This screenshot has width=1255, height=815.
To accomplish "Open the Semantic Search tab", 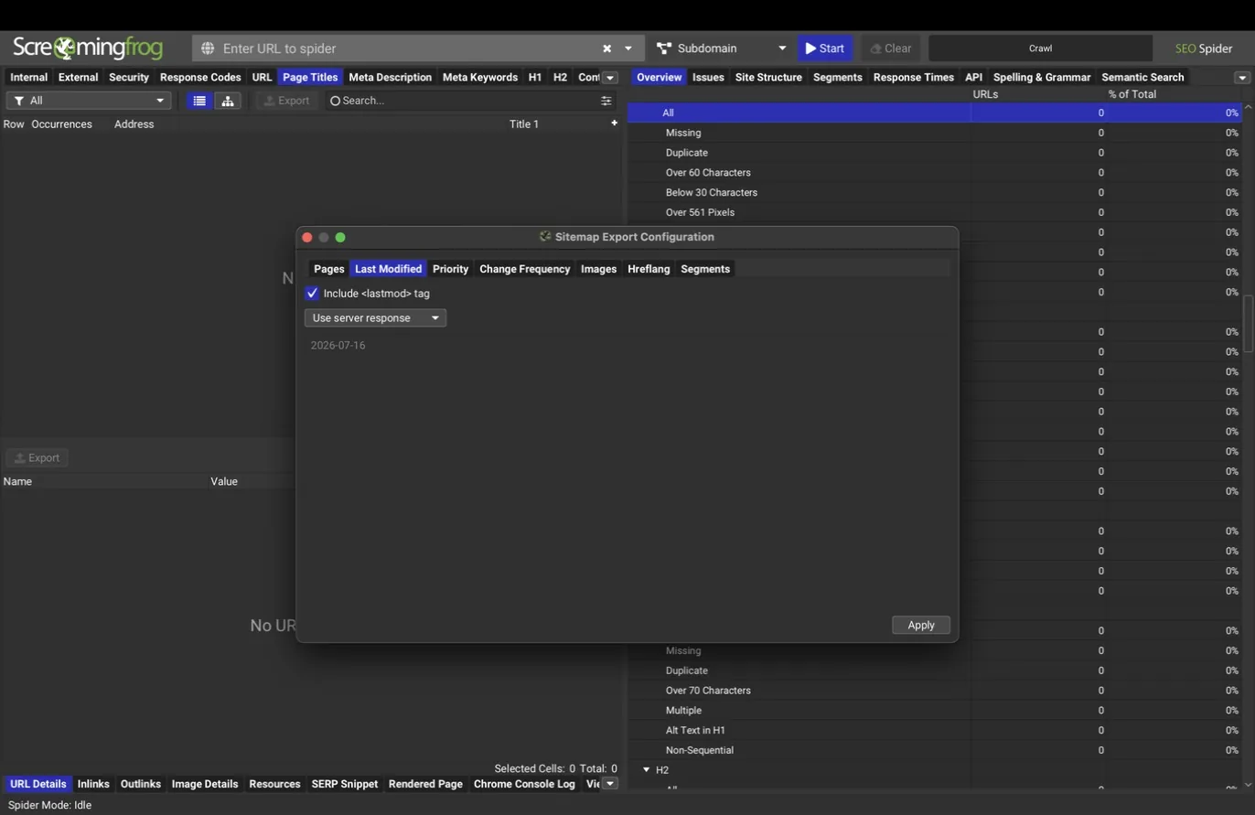I will tap(1142, 78).
